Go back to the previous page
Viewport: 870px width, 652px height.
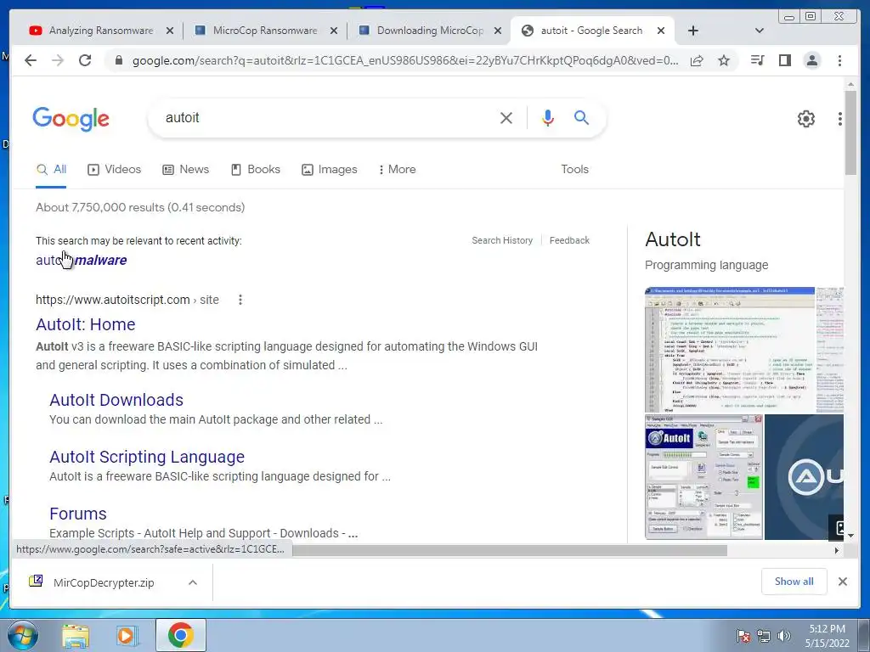point(31,60)
